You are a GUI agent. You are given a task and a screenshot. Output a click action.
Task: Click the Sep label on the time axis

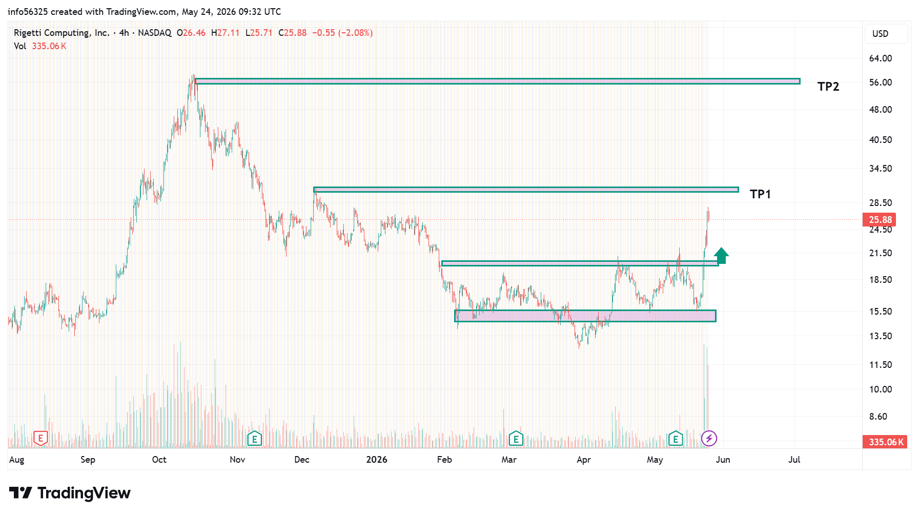point(88,460)
